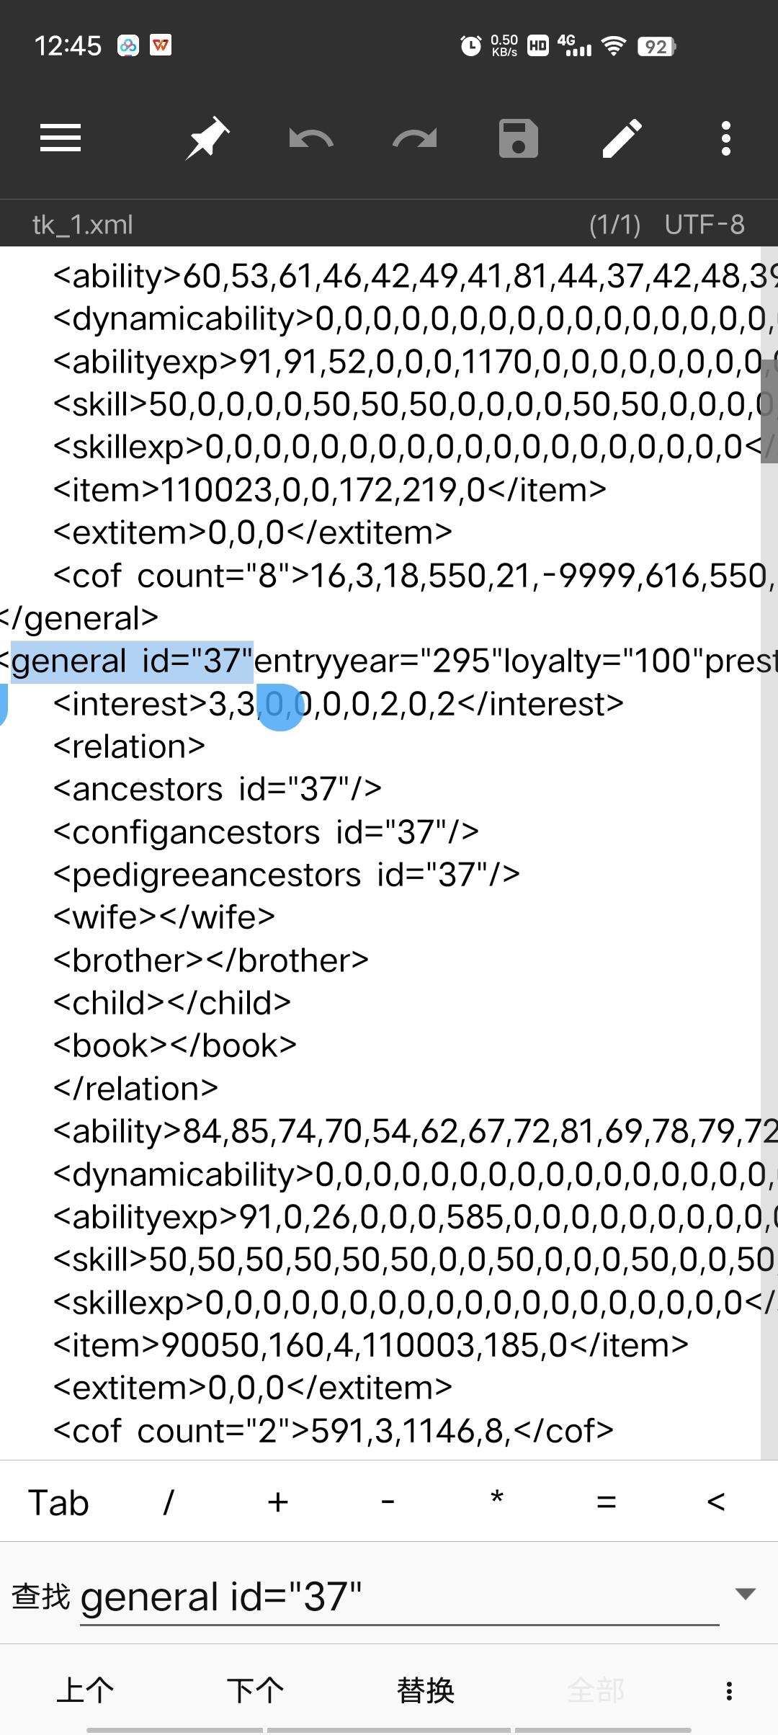Open the UTF-8 encoding selector
Screen dimensions: 778x1735
(x=705, y=225)
